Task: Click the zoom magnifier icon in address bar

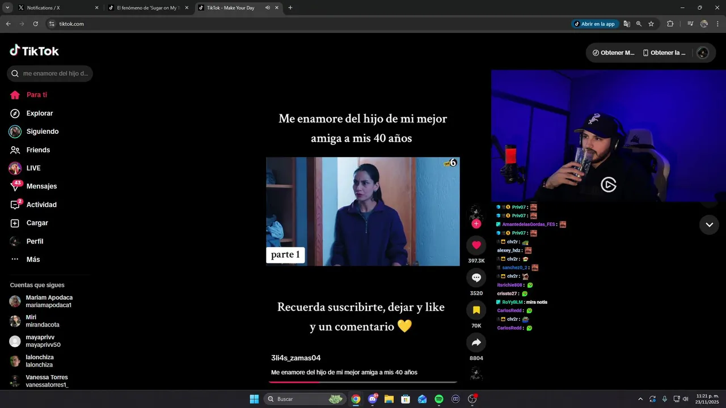Action: 639,24
